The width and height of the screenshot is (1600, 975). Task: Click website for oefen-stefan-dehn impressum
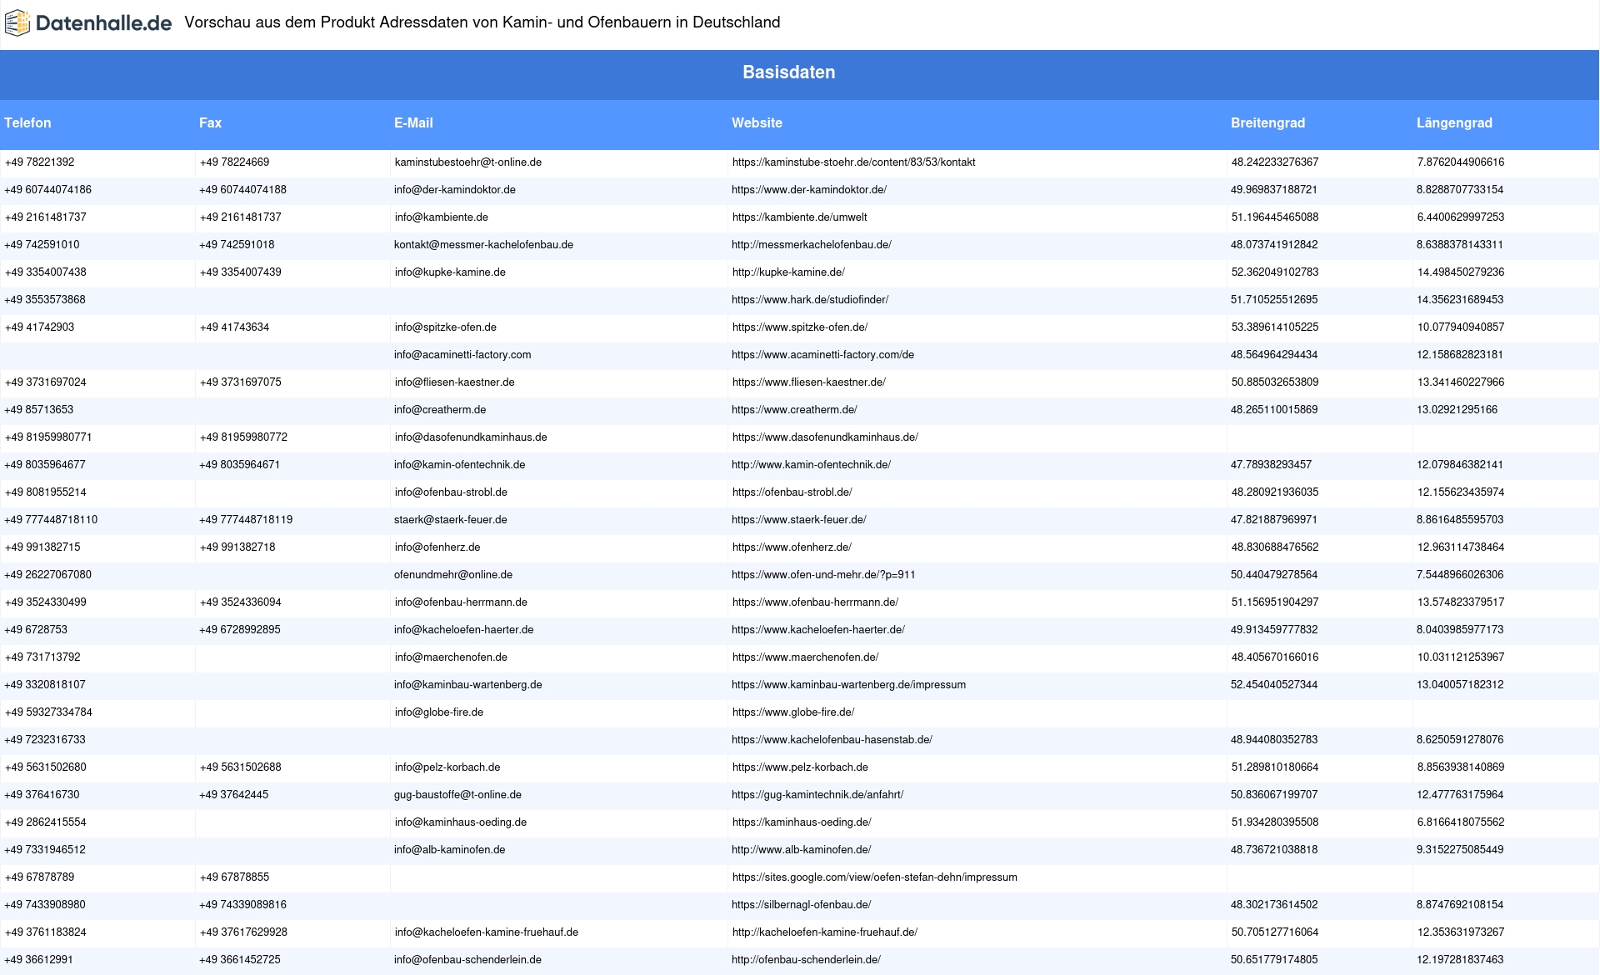coord(875,877)
